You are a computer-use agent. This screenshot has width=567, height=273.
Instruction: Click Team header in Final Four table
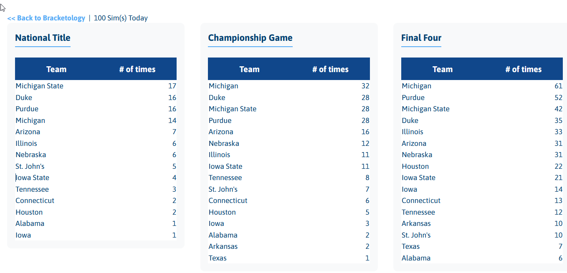(442, 70)
